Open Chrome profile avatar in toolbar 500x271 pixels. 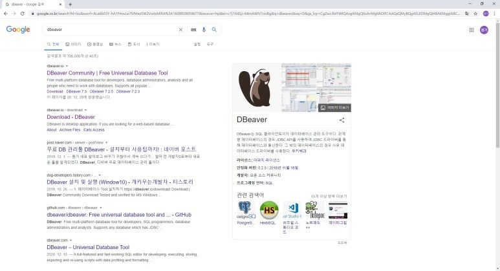[486, 14]
